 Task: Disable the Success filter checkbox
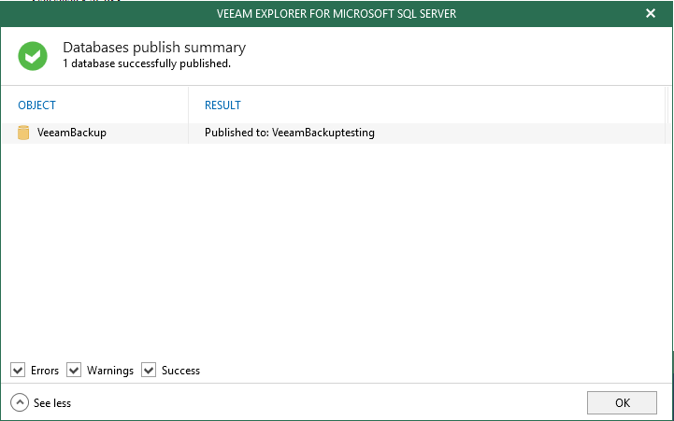tap(149, 371)
